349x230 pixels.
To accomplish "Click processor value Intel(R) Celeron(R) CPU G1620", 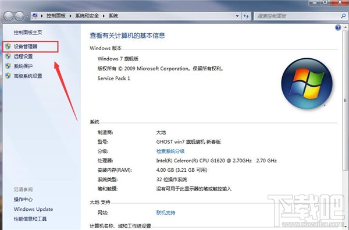I will [216, 161].
